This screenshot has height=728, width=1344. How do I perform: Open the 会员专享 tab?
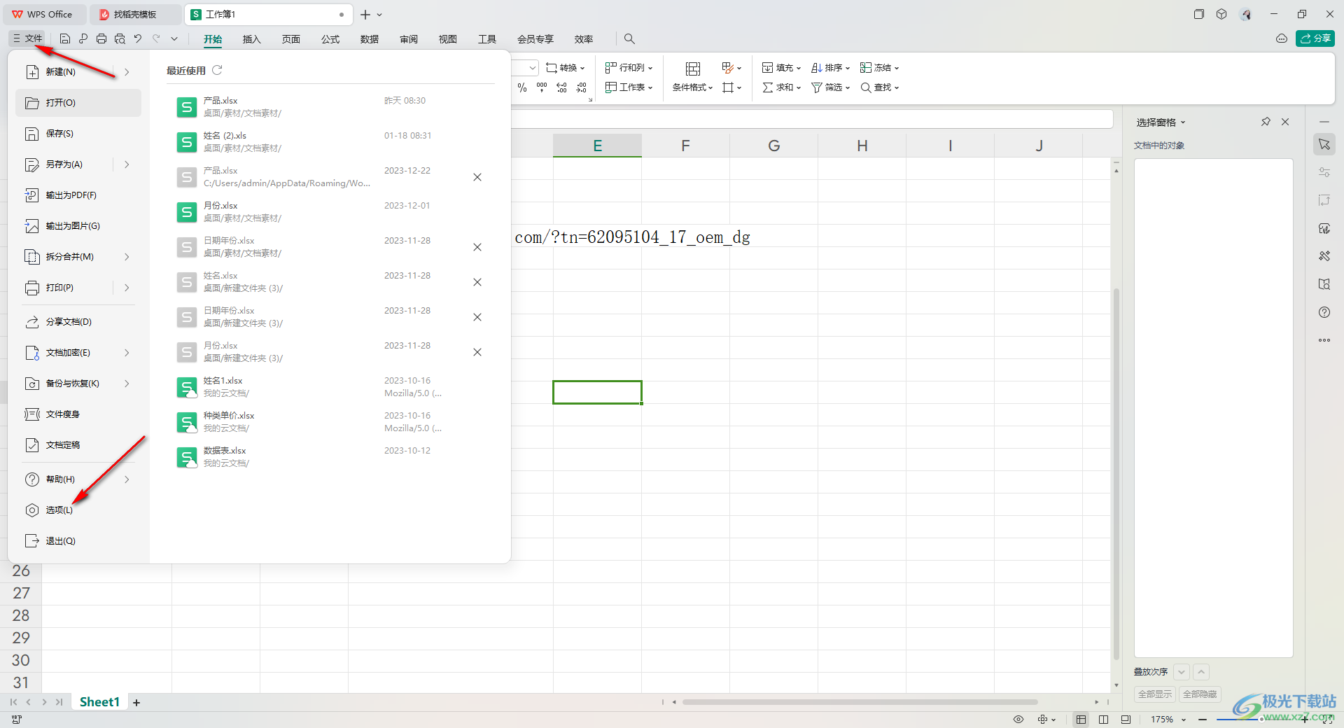[535, 39]
